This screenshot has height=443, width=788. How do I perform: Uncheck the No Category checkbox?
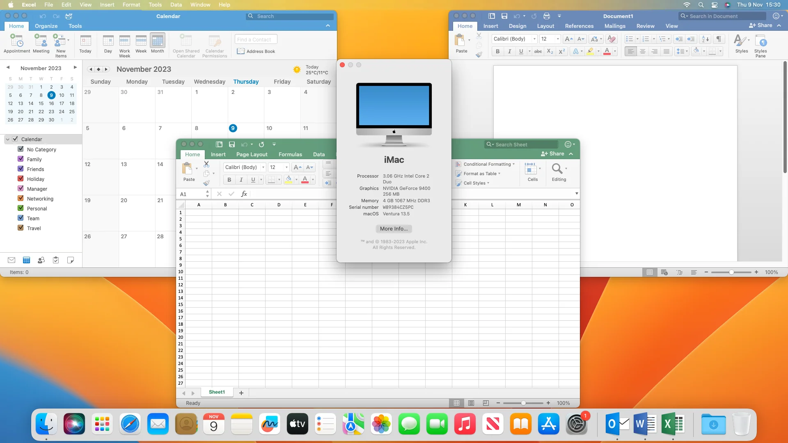[21, 149]
